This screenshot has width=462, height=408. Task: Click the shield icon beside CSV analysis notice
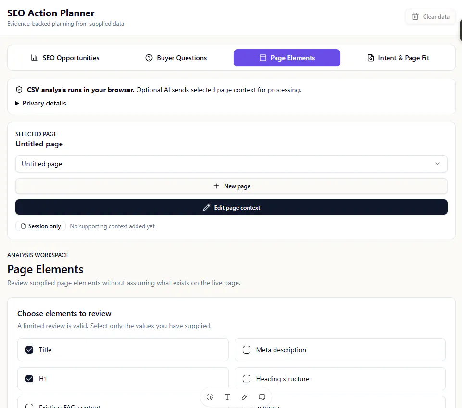pyautogui.click(x=19, y=90)
